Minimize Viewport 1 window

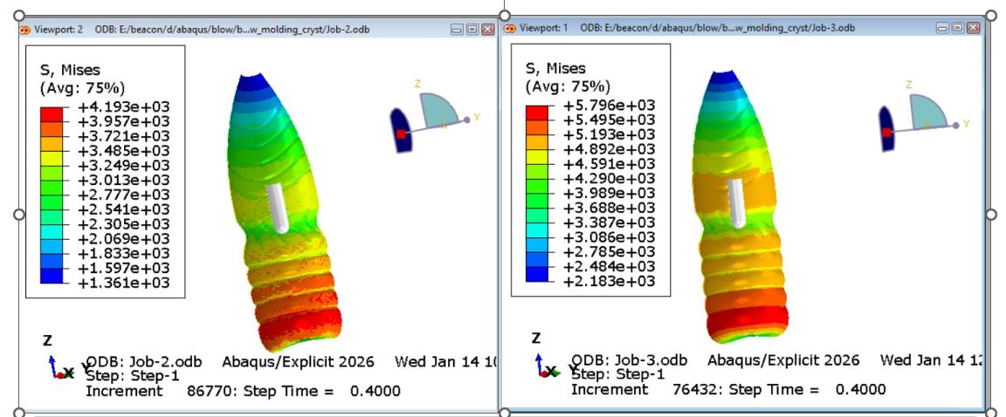tap(942, 28)
